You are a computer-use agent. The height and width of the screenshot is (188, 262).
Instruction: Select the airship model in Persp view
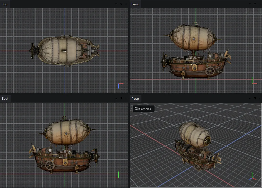pos(198,146)
